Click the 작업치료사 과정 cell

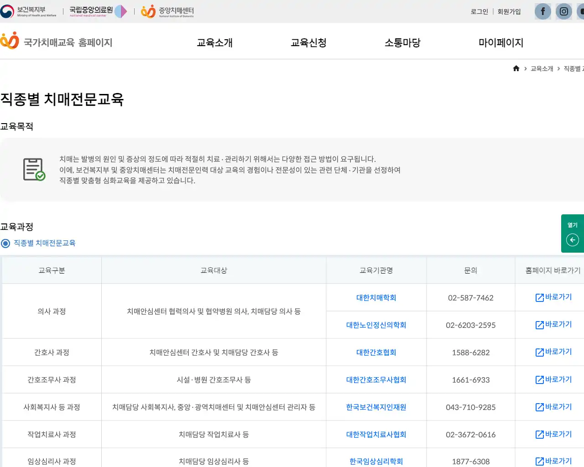click(x=52, y=435)
